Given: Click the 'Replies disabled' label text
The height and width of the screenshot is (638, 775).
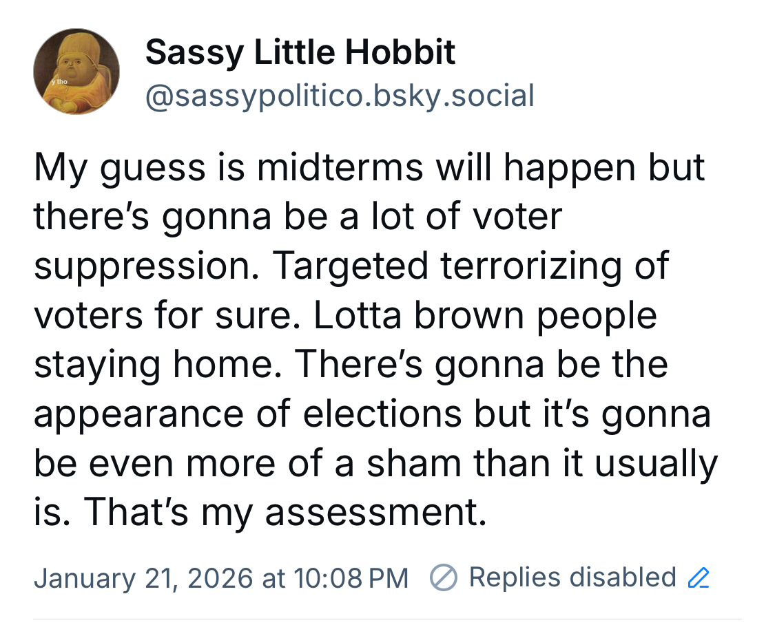Looking at the screenshot, I should (x=572, y=577).
